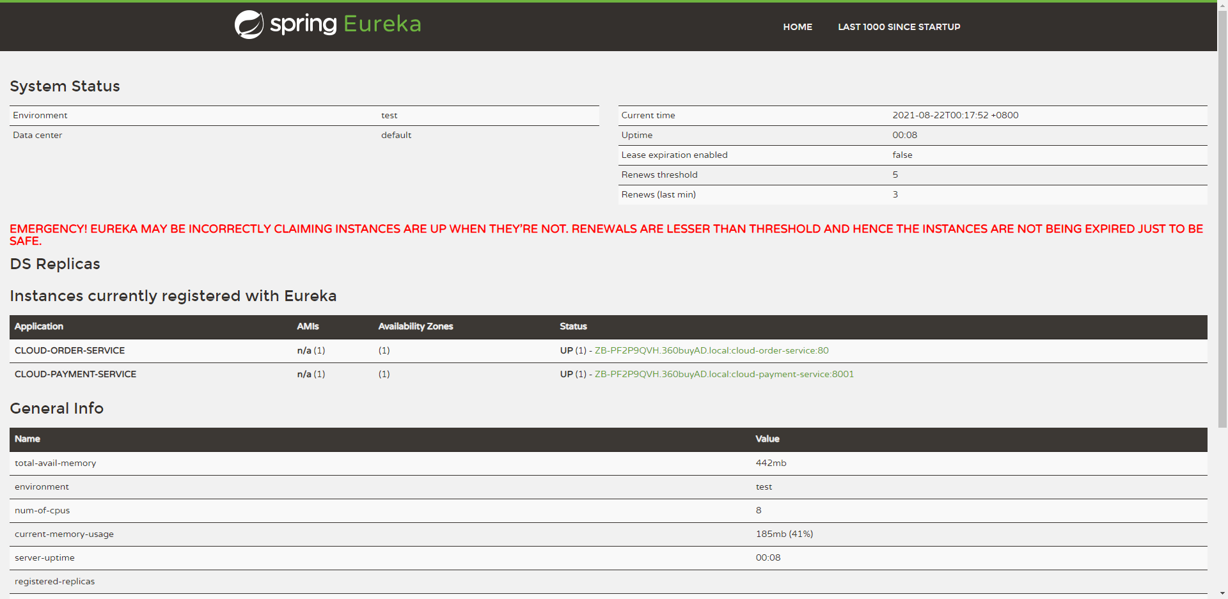Click the 'Renews threshold' label
Viewport: 1228px width, 599px height.
click(x=659, y=175)
